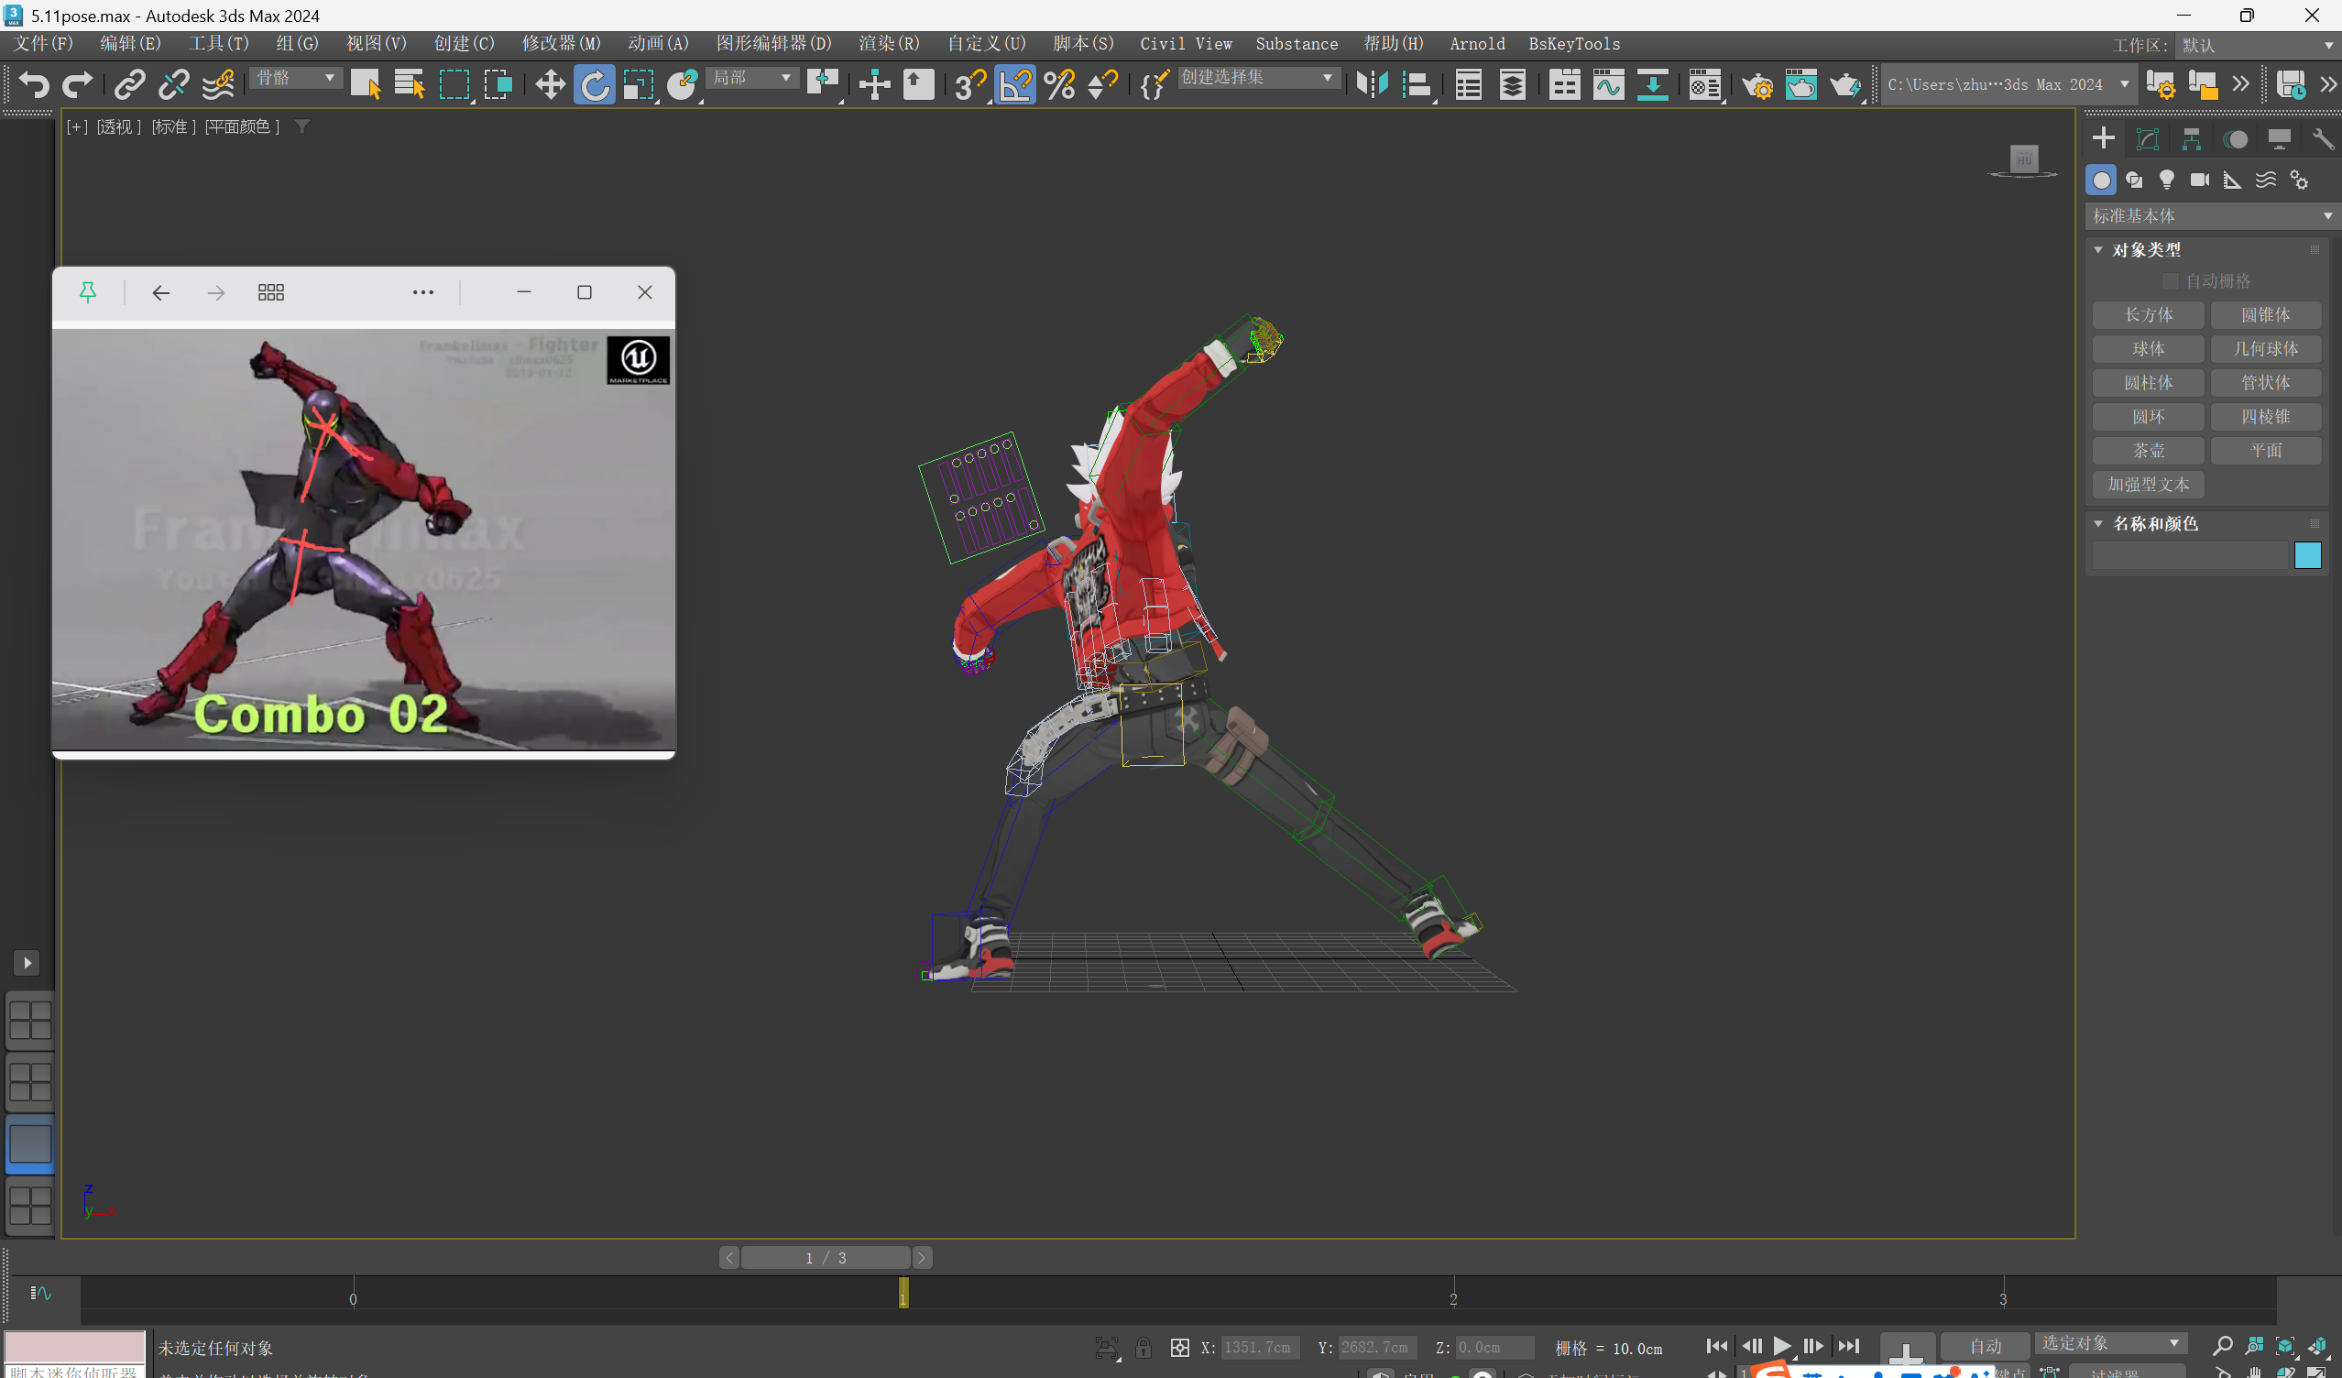
Task: Open the 渲染(R) menu
Action: pyautogui.click(x=889, y=44)
